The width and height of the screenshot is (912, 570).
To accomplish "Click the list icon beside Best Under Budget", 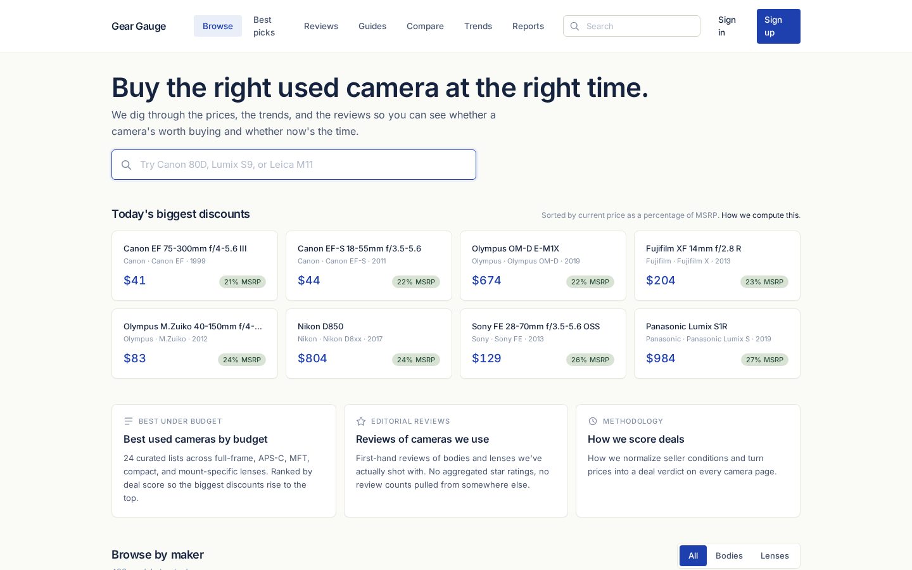I will click(129, 421).
